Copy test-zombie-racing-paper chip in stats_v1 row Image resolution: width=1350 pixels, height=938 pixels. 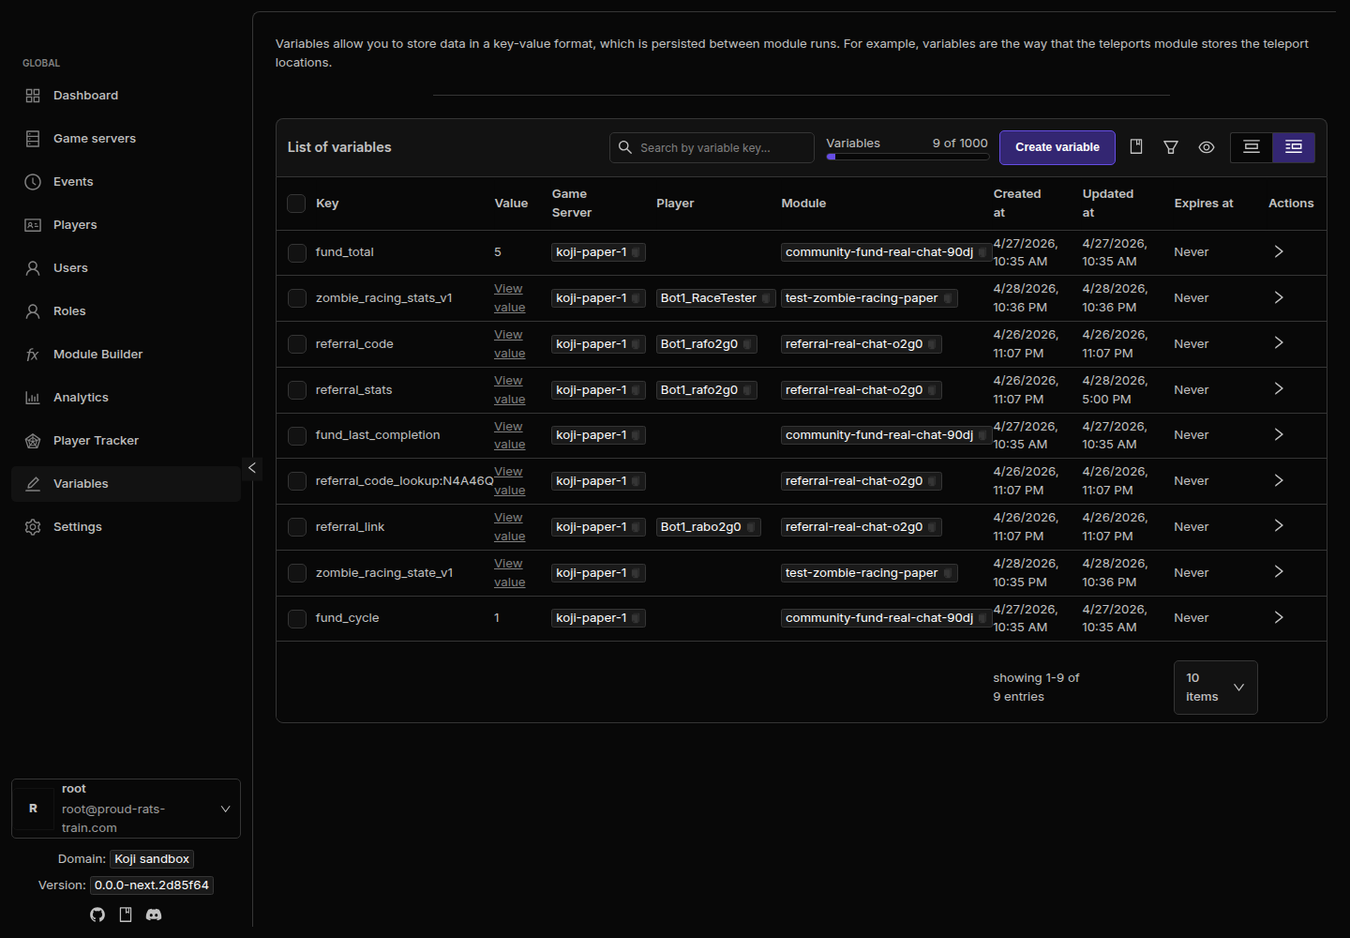[x=948, y=298]
